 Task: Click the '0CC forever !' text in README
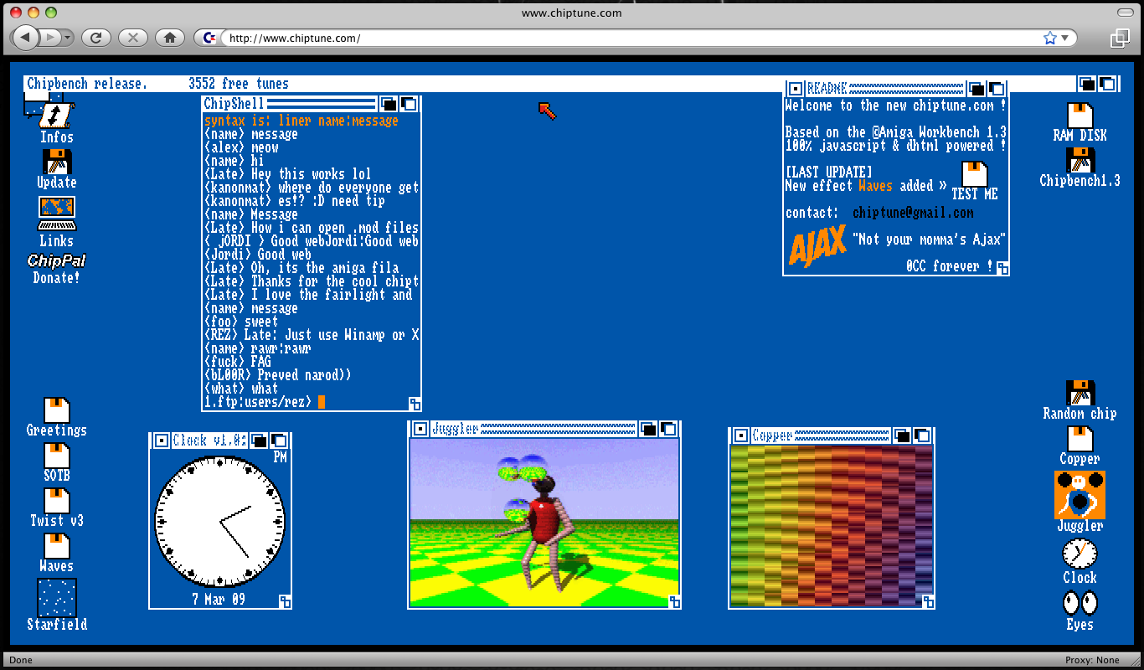(x=949, y=266)
